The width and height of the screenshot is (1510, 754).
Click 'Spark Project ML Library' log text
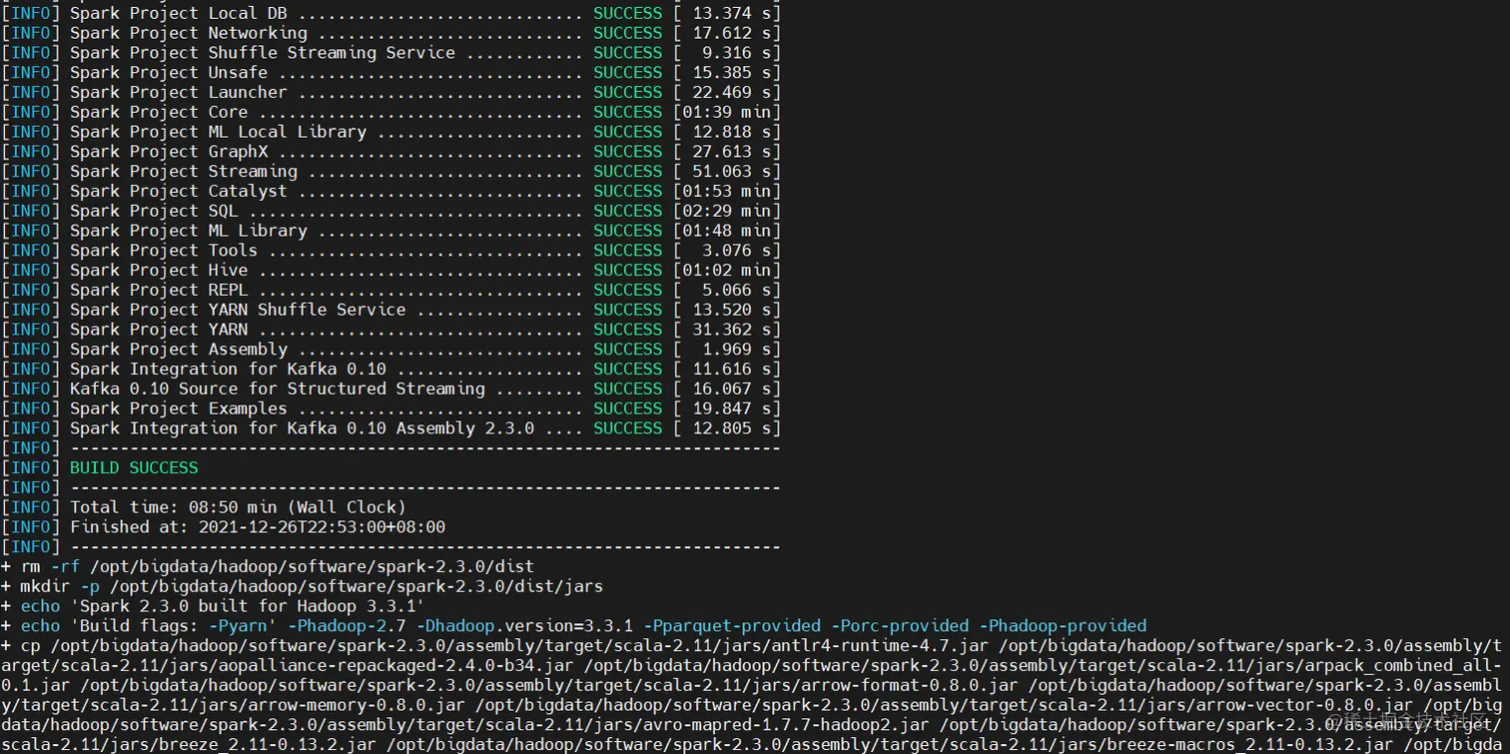[189, 231]
